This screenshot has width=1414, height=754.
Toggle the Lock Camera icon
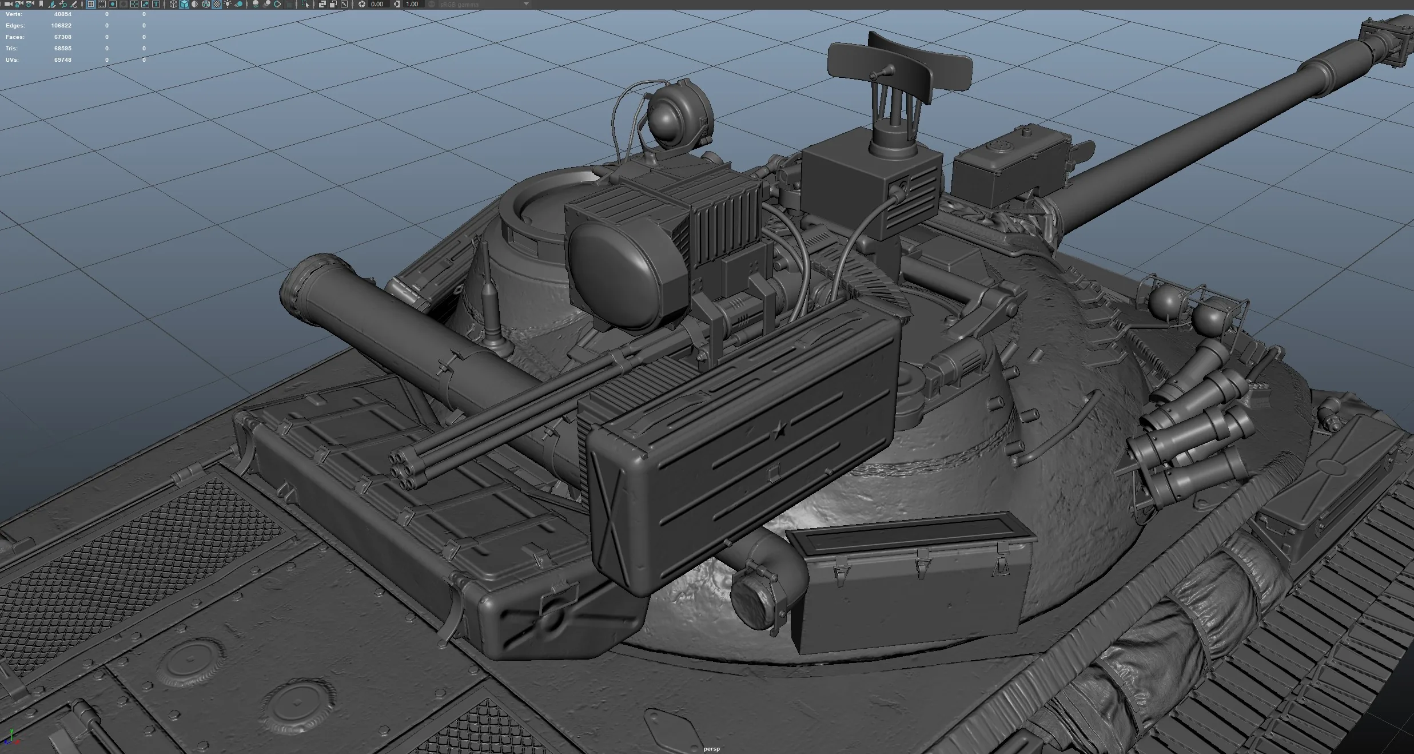click(19, 4)
